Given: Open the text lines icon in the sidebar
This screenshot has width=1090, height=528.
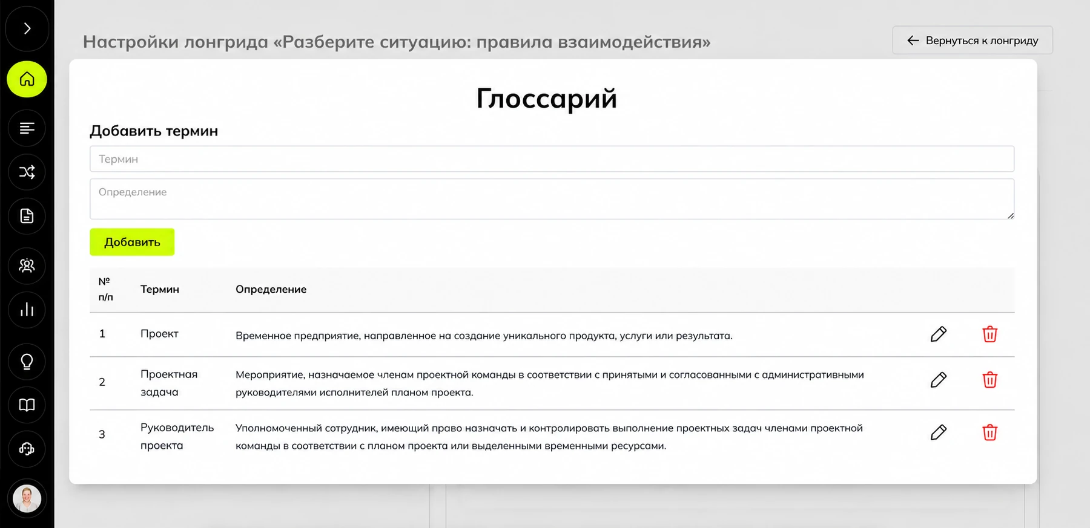Looking at the screenshot, I should (x=27, y=128).
